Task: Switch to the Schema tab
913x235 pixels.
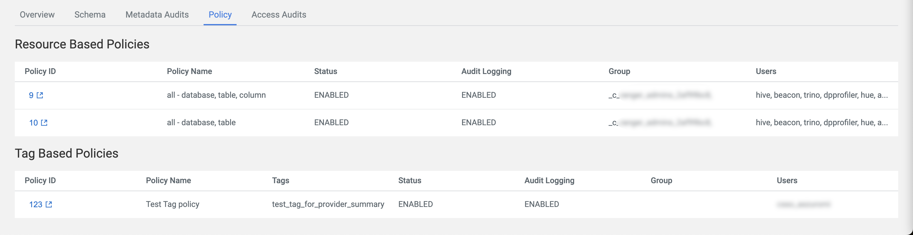Action: coord(90,14)
